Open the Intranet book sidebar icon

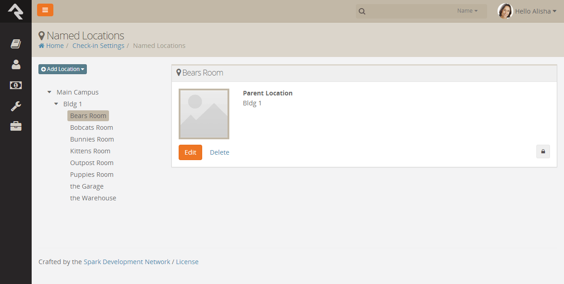pyautogui.click(x=16, y=43)
